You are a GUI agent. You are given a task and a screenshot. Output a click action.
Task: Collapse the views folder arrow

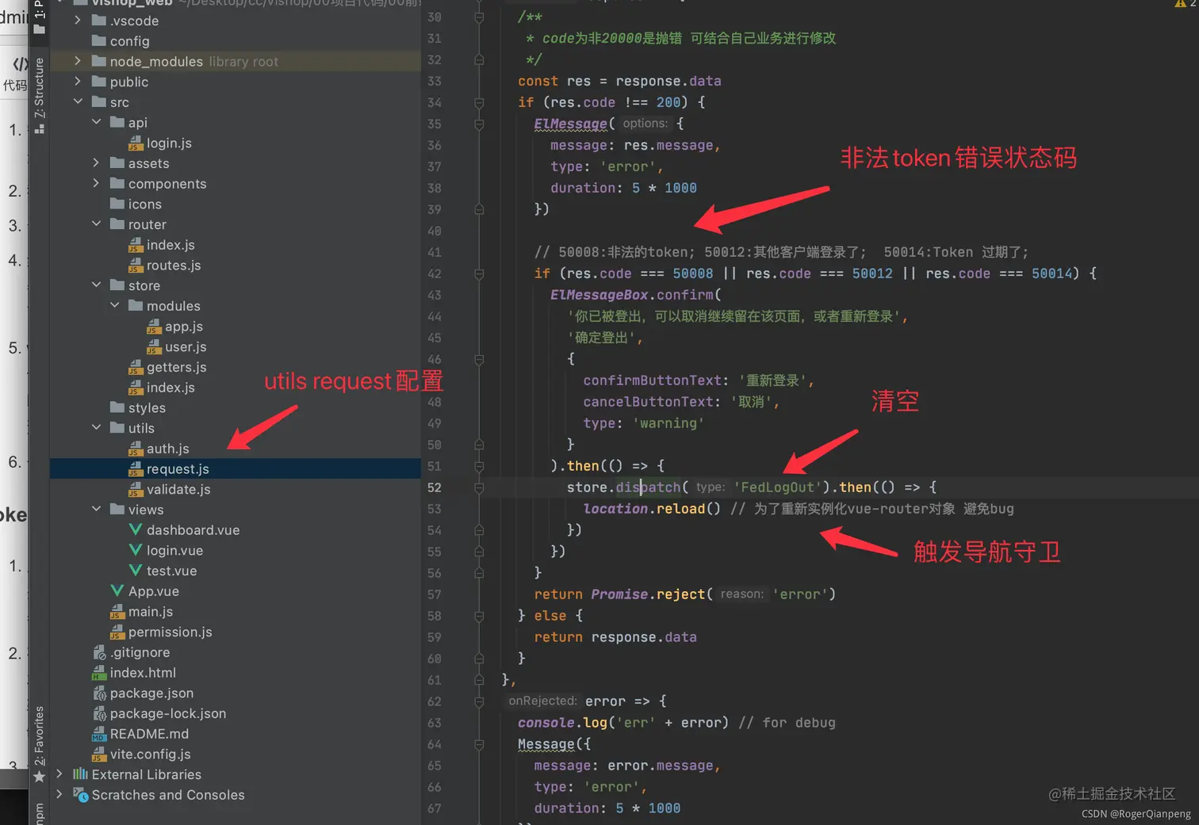coord(96,510)
